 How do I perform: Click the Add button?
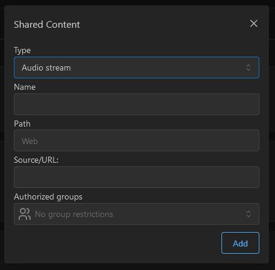[240, 243]
